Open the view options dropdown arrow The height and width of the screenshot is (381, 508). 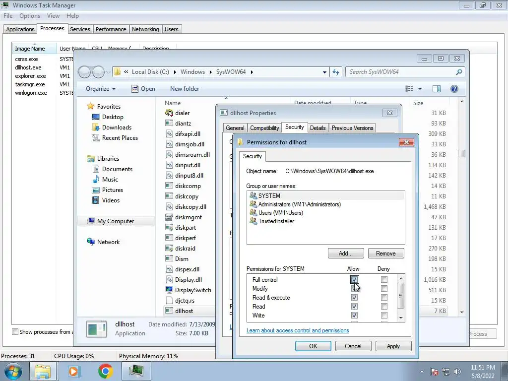point(420,89)
